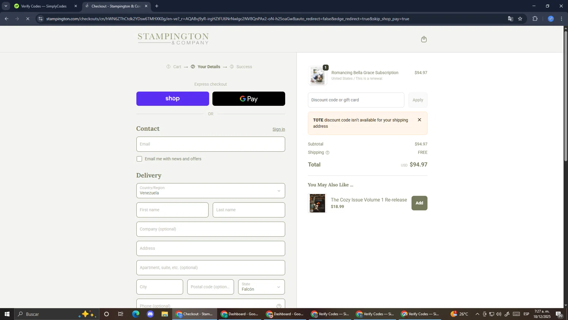
Task: Click the Last name field
Action: point(249,210)
